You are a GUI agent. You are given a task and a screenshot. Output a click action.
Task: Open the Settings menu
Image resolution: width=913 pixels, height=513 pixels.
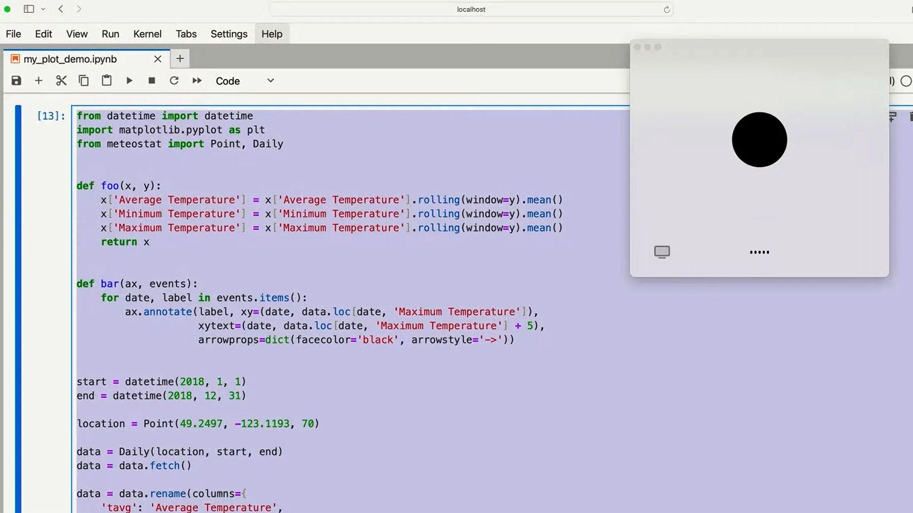point(229,34)
